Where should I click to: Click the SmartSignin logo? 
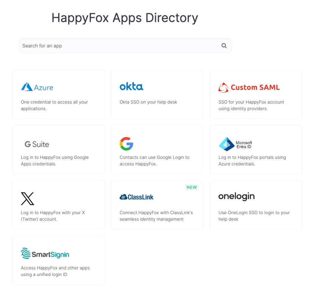tap(45, 254)
